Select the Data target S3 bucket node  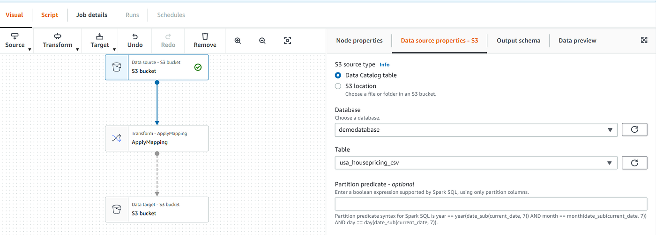point(157,209)
